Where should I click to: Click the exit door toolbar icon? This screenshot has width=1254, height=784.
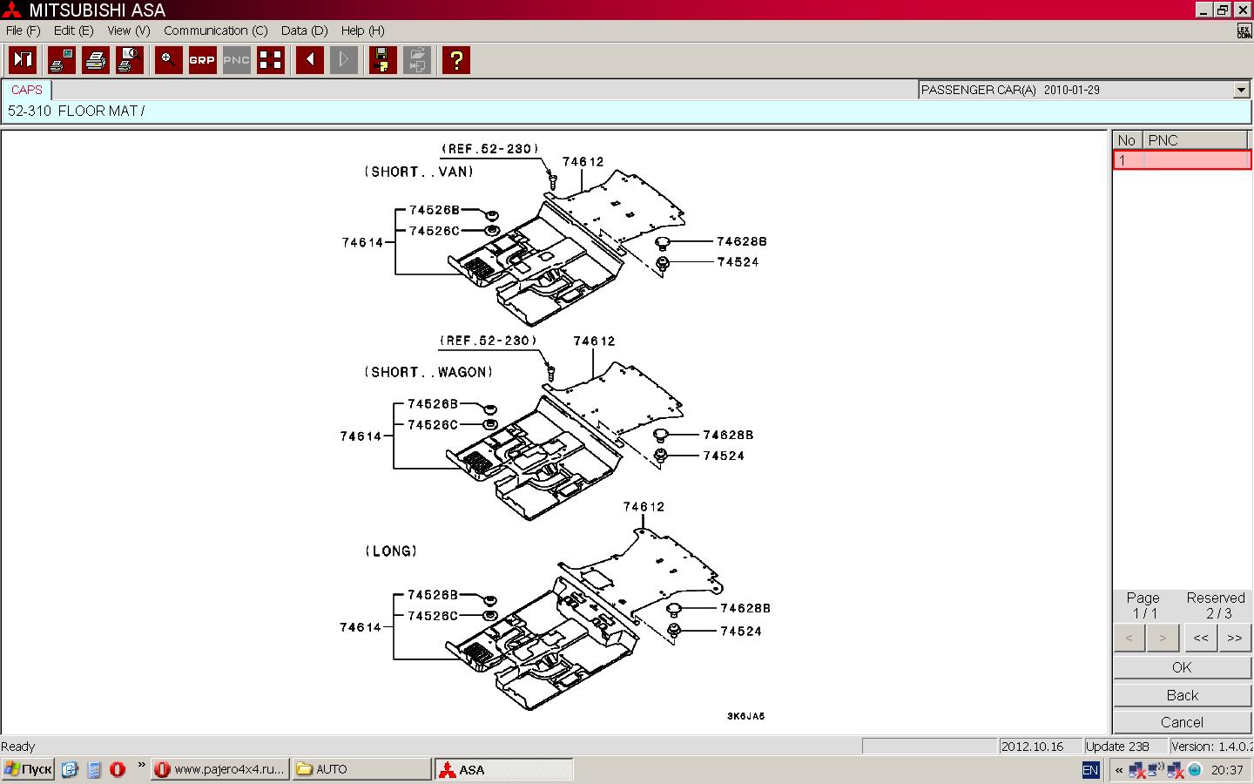(x=23, y=60)
